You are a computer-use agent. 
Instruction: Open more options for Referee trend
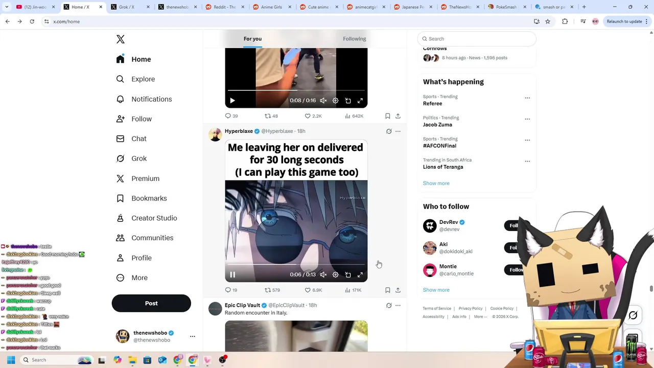[527, 98]
